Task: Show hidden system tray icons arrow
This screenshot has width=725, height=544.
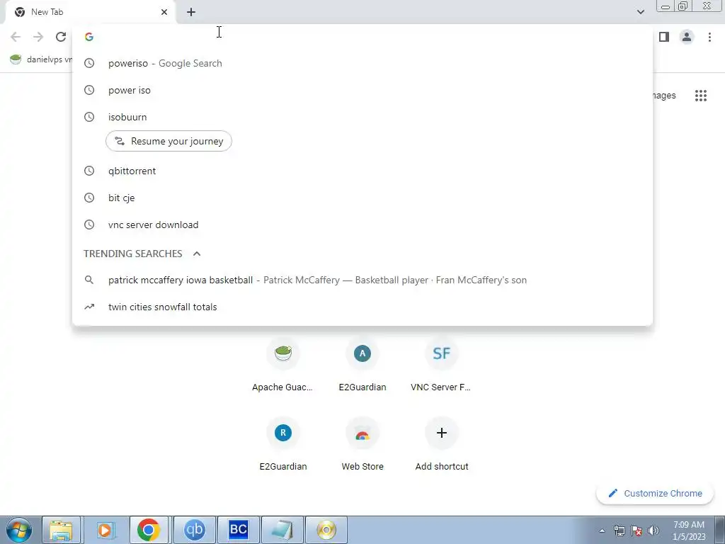Action: click(x=602, y=531)
